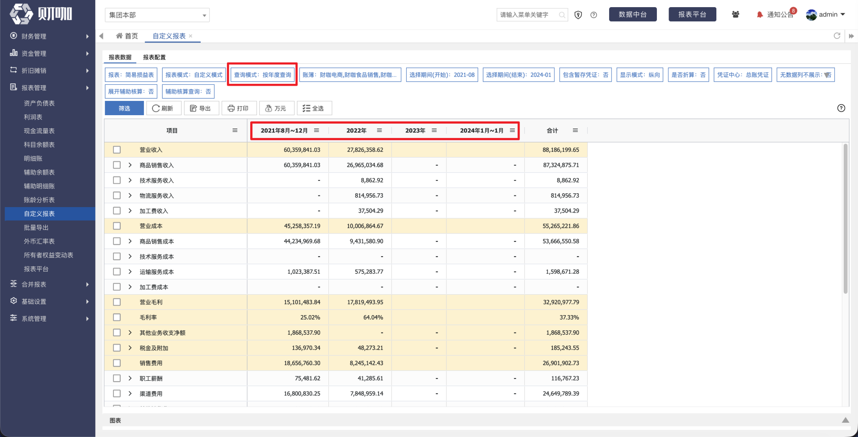This screenshot has width=858, height=437.
Task: Check the 营业收入 row checkbox
Action: click(117, 150)
